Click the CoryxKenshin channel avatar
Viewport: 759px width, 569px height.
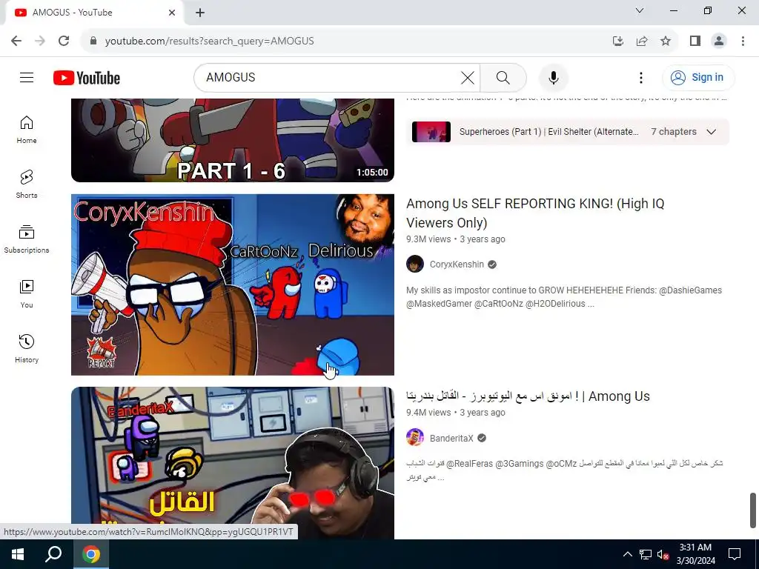(415, 264)
